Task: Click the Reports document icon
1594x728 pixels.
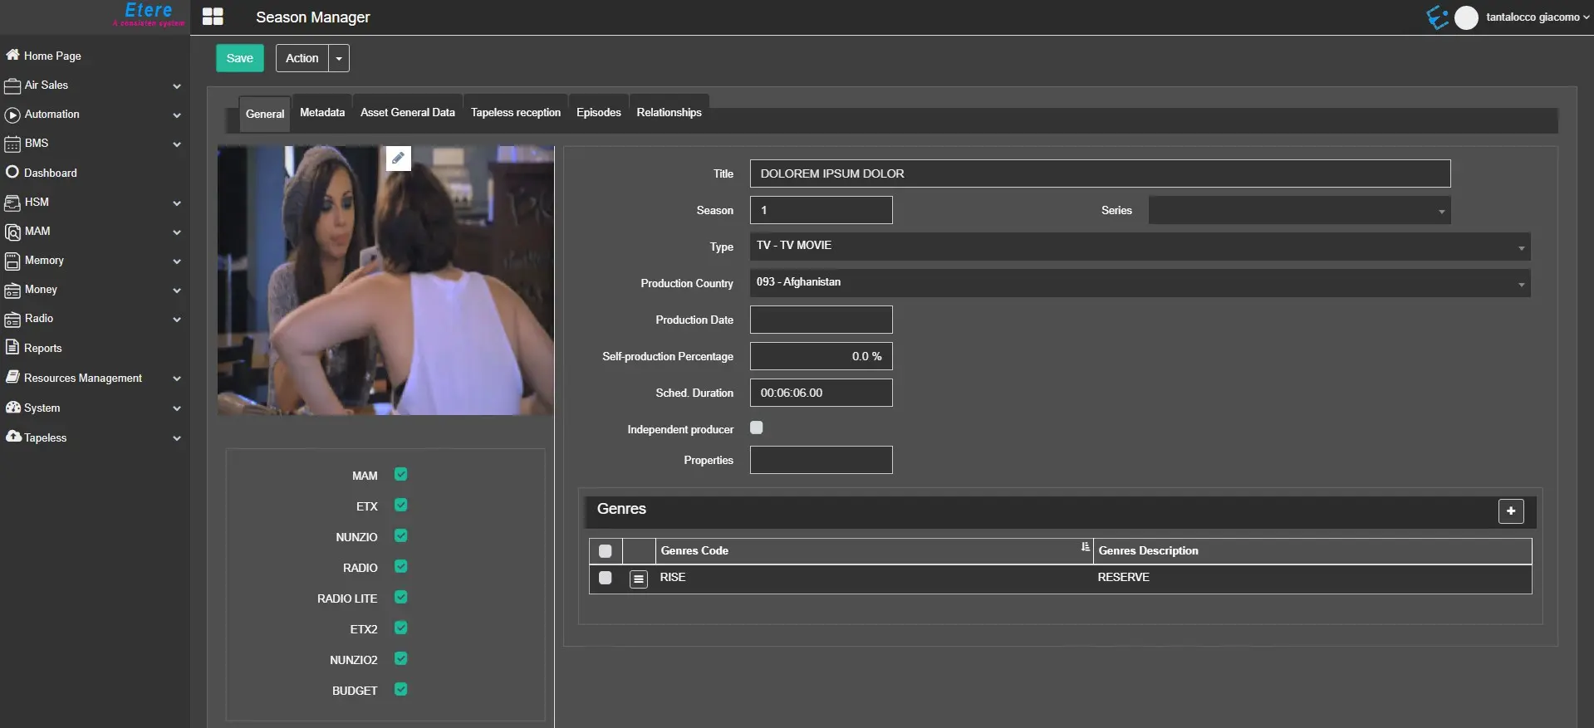Action: [x=12, y=347]
